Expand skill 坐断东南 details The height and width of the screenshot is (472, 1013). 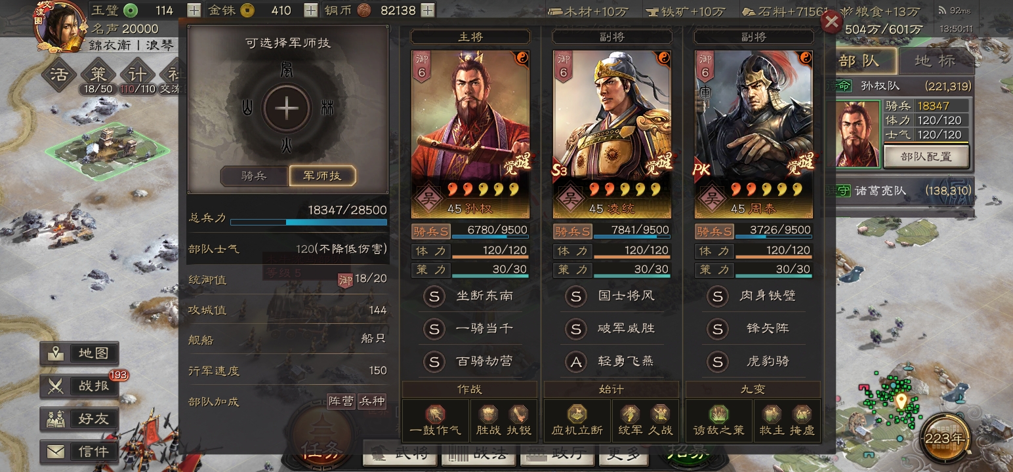(469, 296)
